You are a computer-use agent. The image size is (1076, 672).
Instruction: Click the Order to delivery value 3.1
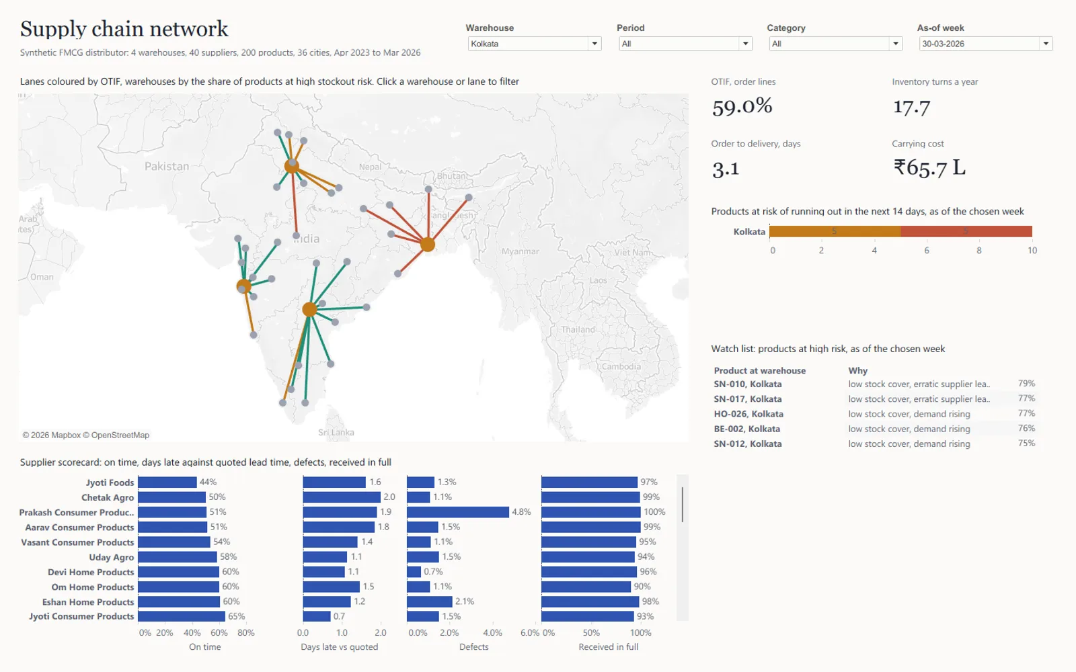(726, 168)
